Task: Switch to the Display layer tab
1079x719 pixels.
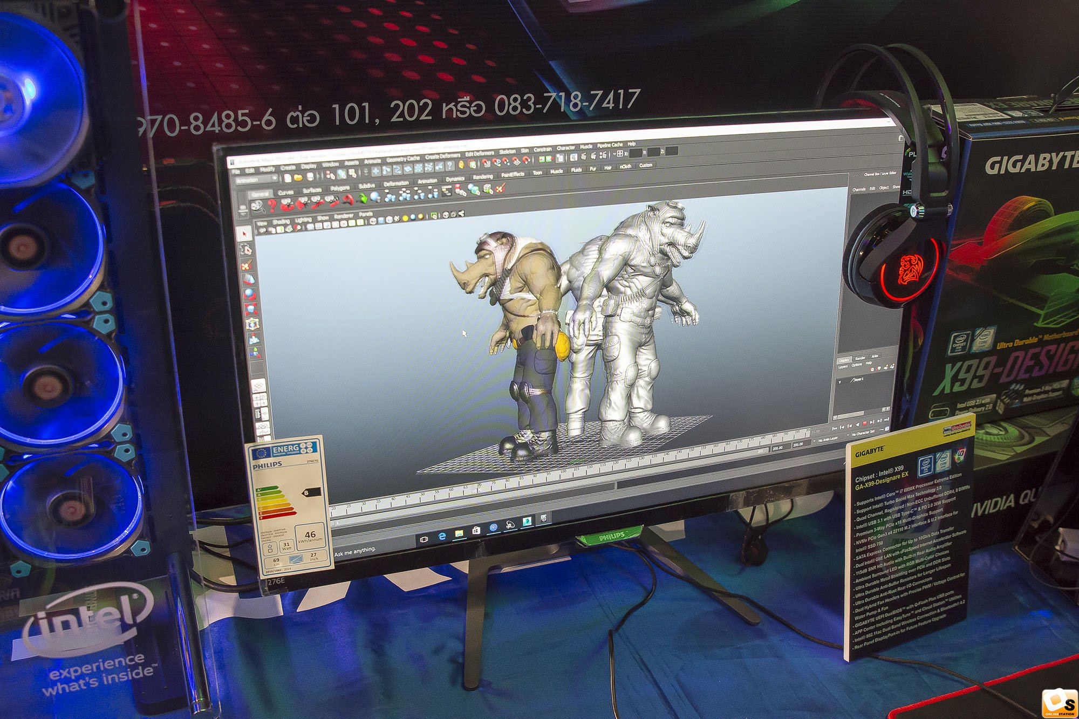Action: (x=844, y=360)
